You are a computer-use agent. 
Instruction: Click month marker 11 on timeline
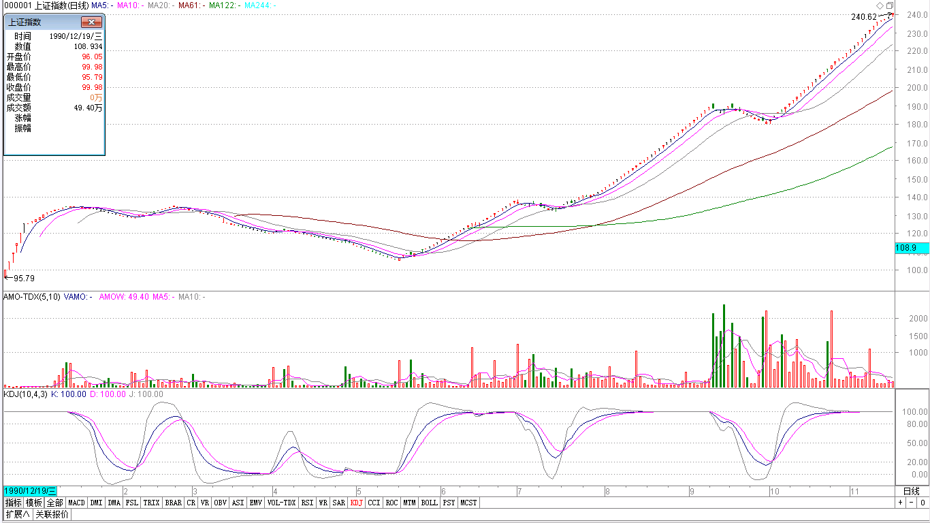pyautogui.click(x=853, y=491)
